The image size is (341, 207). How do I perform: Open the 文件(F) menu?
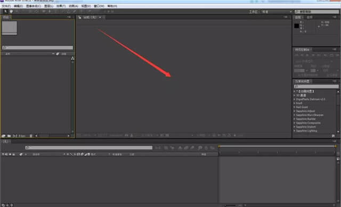6,6
